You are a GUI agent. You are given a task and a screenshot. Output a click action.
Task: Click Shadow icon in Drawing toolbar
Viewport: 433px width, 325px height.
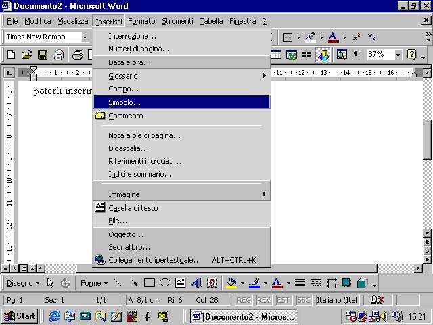point(347,283)
